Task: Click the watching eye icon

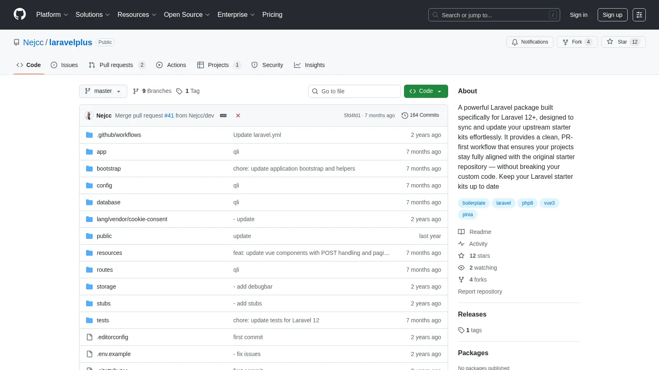Action: [461, 268]
